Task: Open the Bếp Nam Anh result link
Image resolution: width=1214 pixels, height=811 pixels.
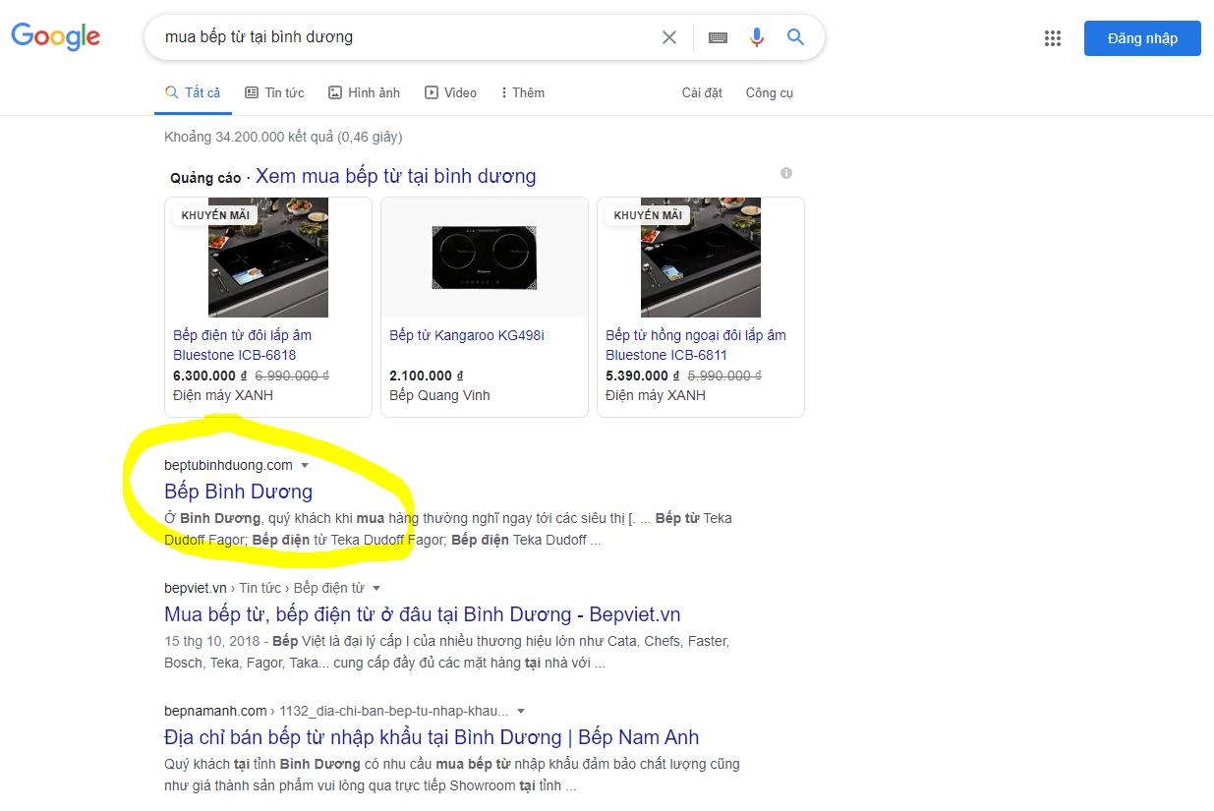Action: click(x=432, y=737)
